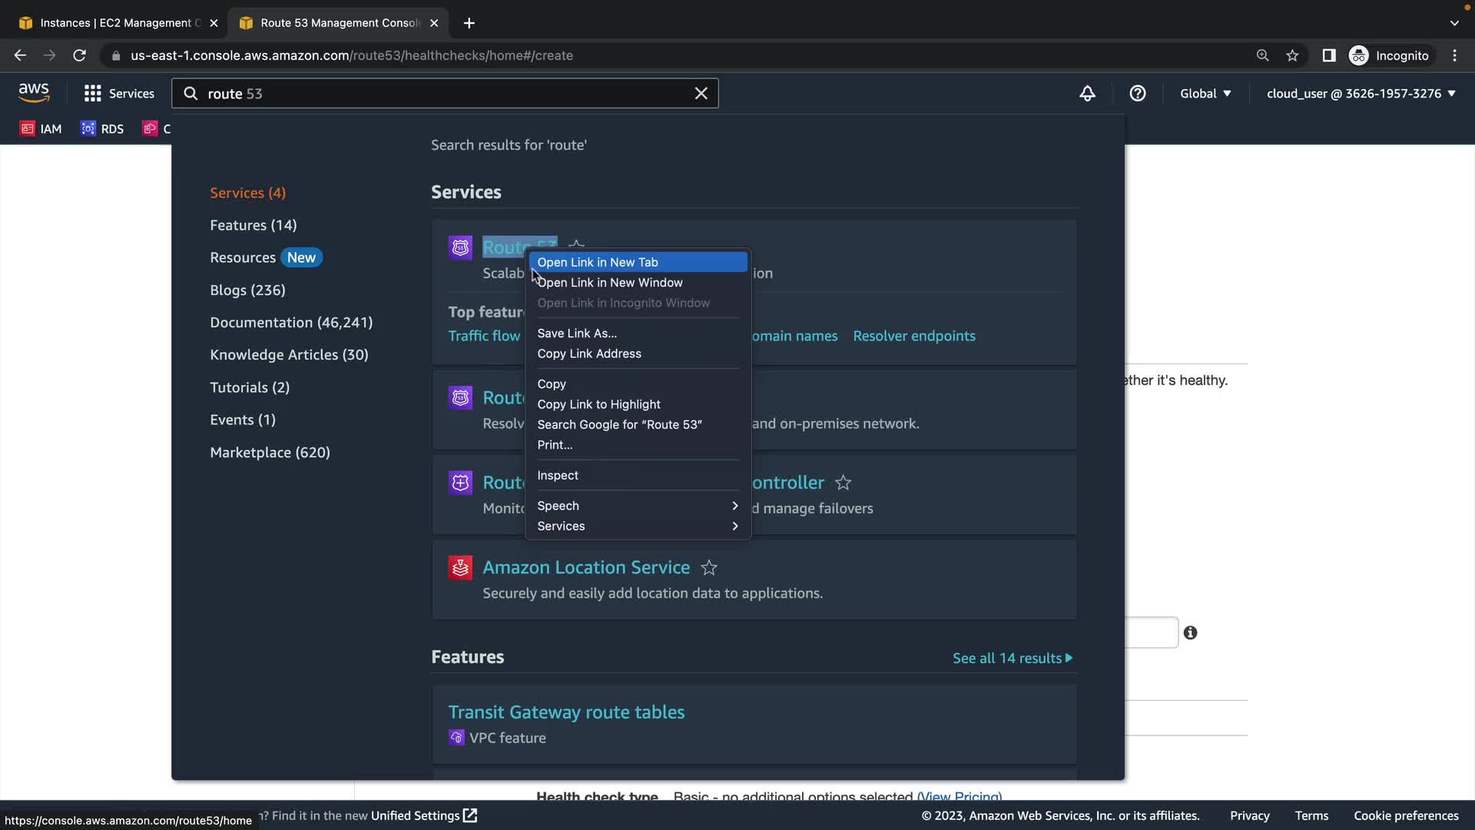Open Transit Gateway route tables link
The image size is (1475, 830).
tap(566, 712)
